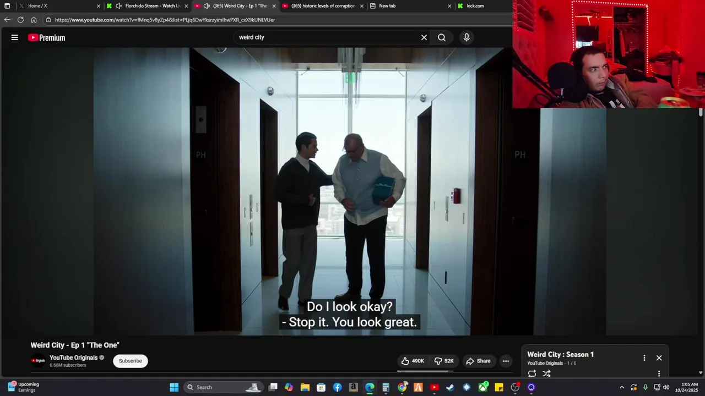Toggle loop playlist in Season 1 panel
Viewport: 705px width, 396px height.
click(x=532, y=373)
